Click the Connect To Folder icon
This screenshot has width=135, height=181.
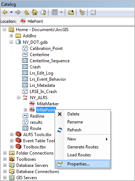[71, 12]
